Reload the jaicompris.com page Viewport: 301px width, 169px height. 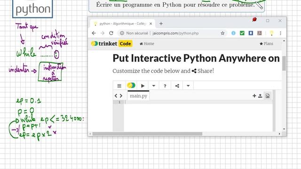coord(111,33)
